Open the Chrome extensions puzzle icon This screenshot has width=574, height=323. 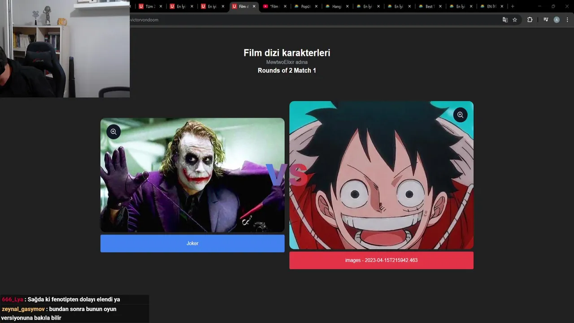[x=530, y=20]
